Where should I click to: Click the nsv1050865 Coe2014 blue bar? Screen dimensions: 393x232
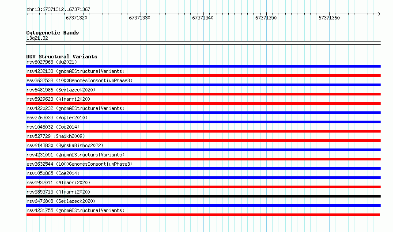(x=203, y=178)
